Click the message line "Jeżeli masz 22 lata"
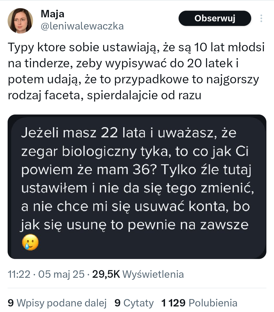This screenshot has width=274, height=312. point(129,133)
